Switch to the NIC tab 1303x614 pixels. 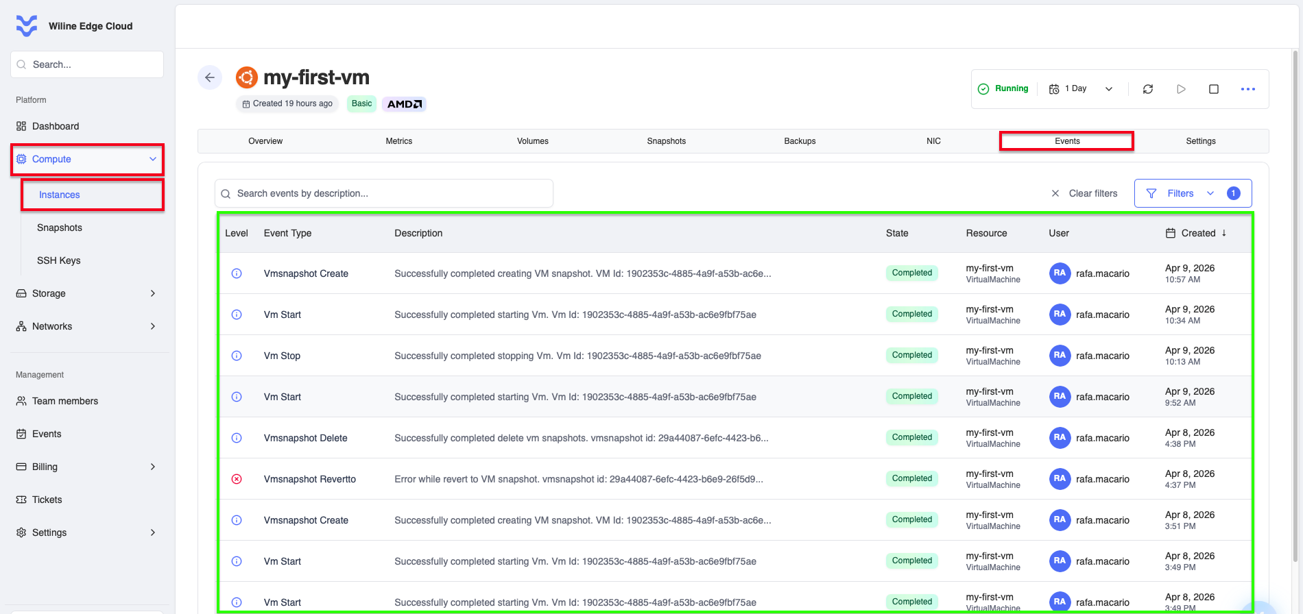[934, 141]
